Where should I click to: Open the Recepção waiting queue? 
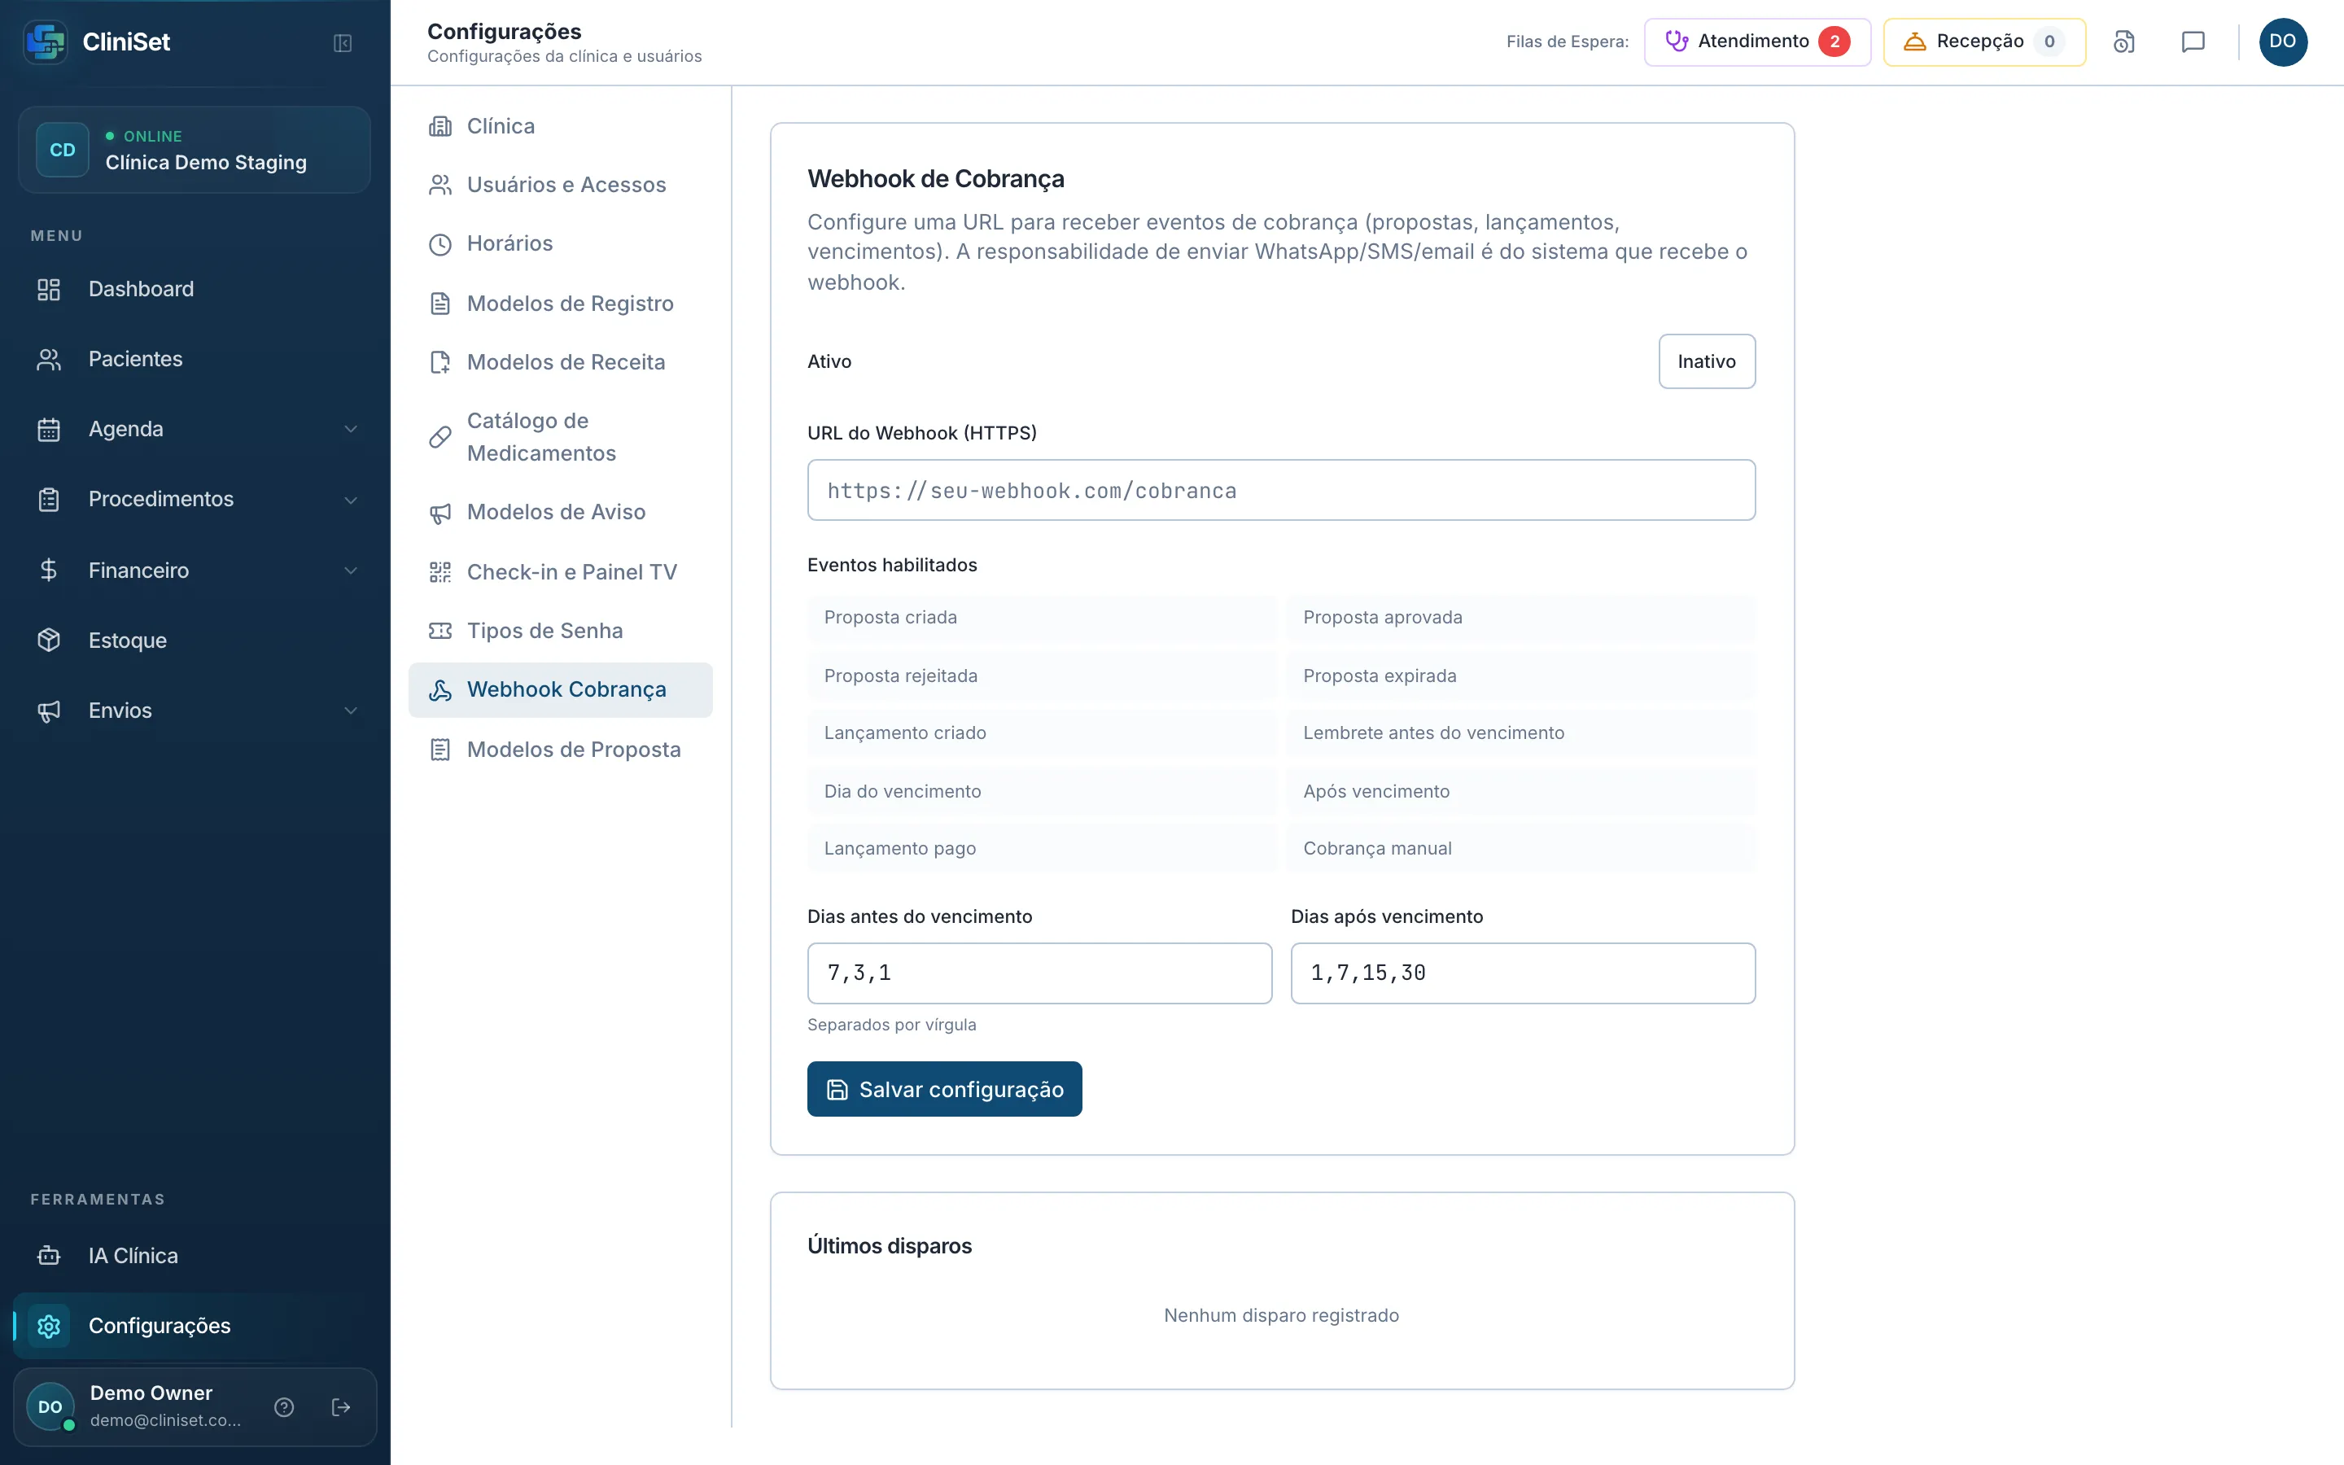click(1983, 42)
